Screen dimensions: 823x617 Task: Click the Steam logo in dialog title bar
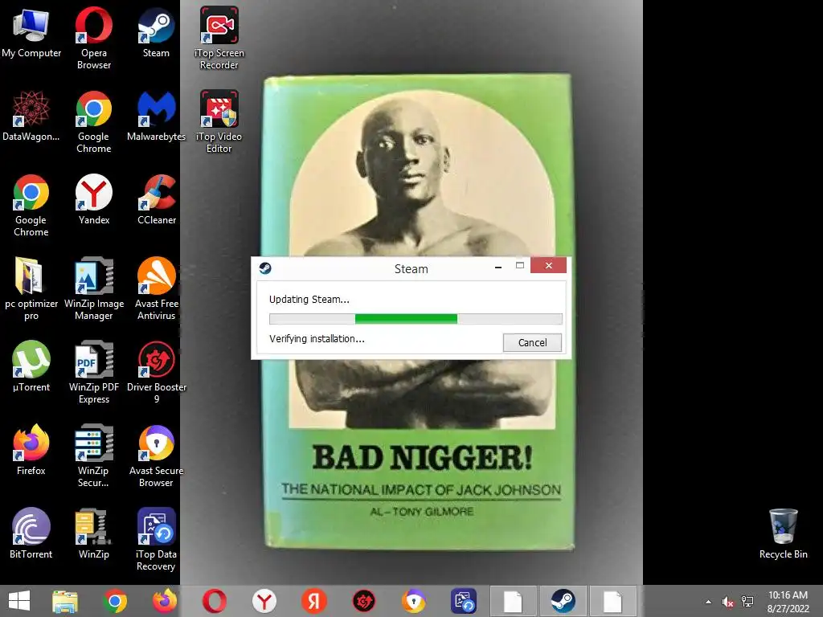coord(265,268)
